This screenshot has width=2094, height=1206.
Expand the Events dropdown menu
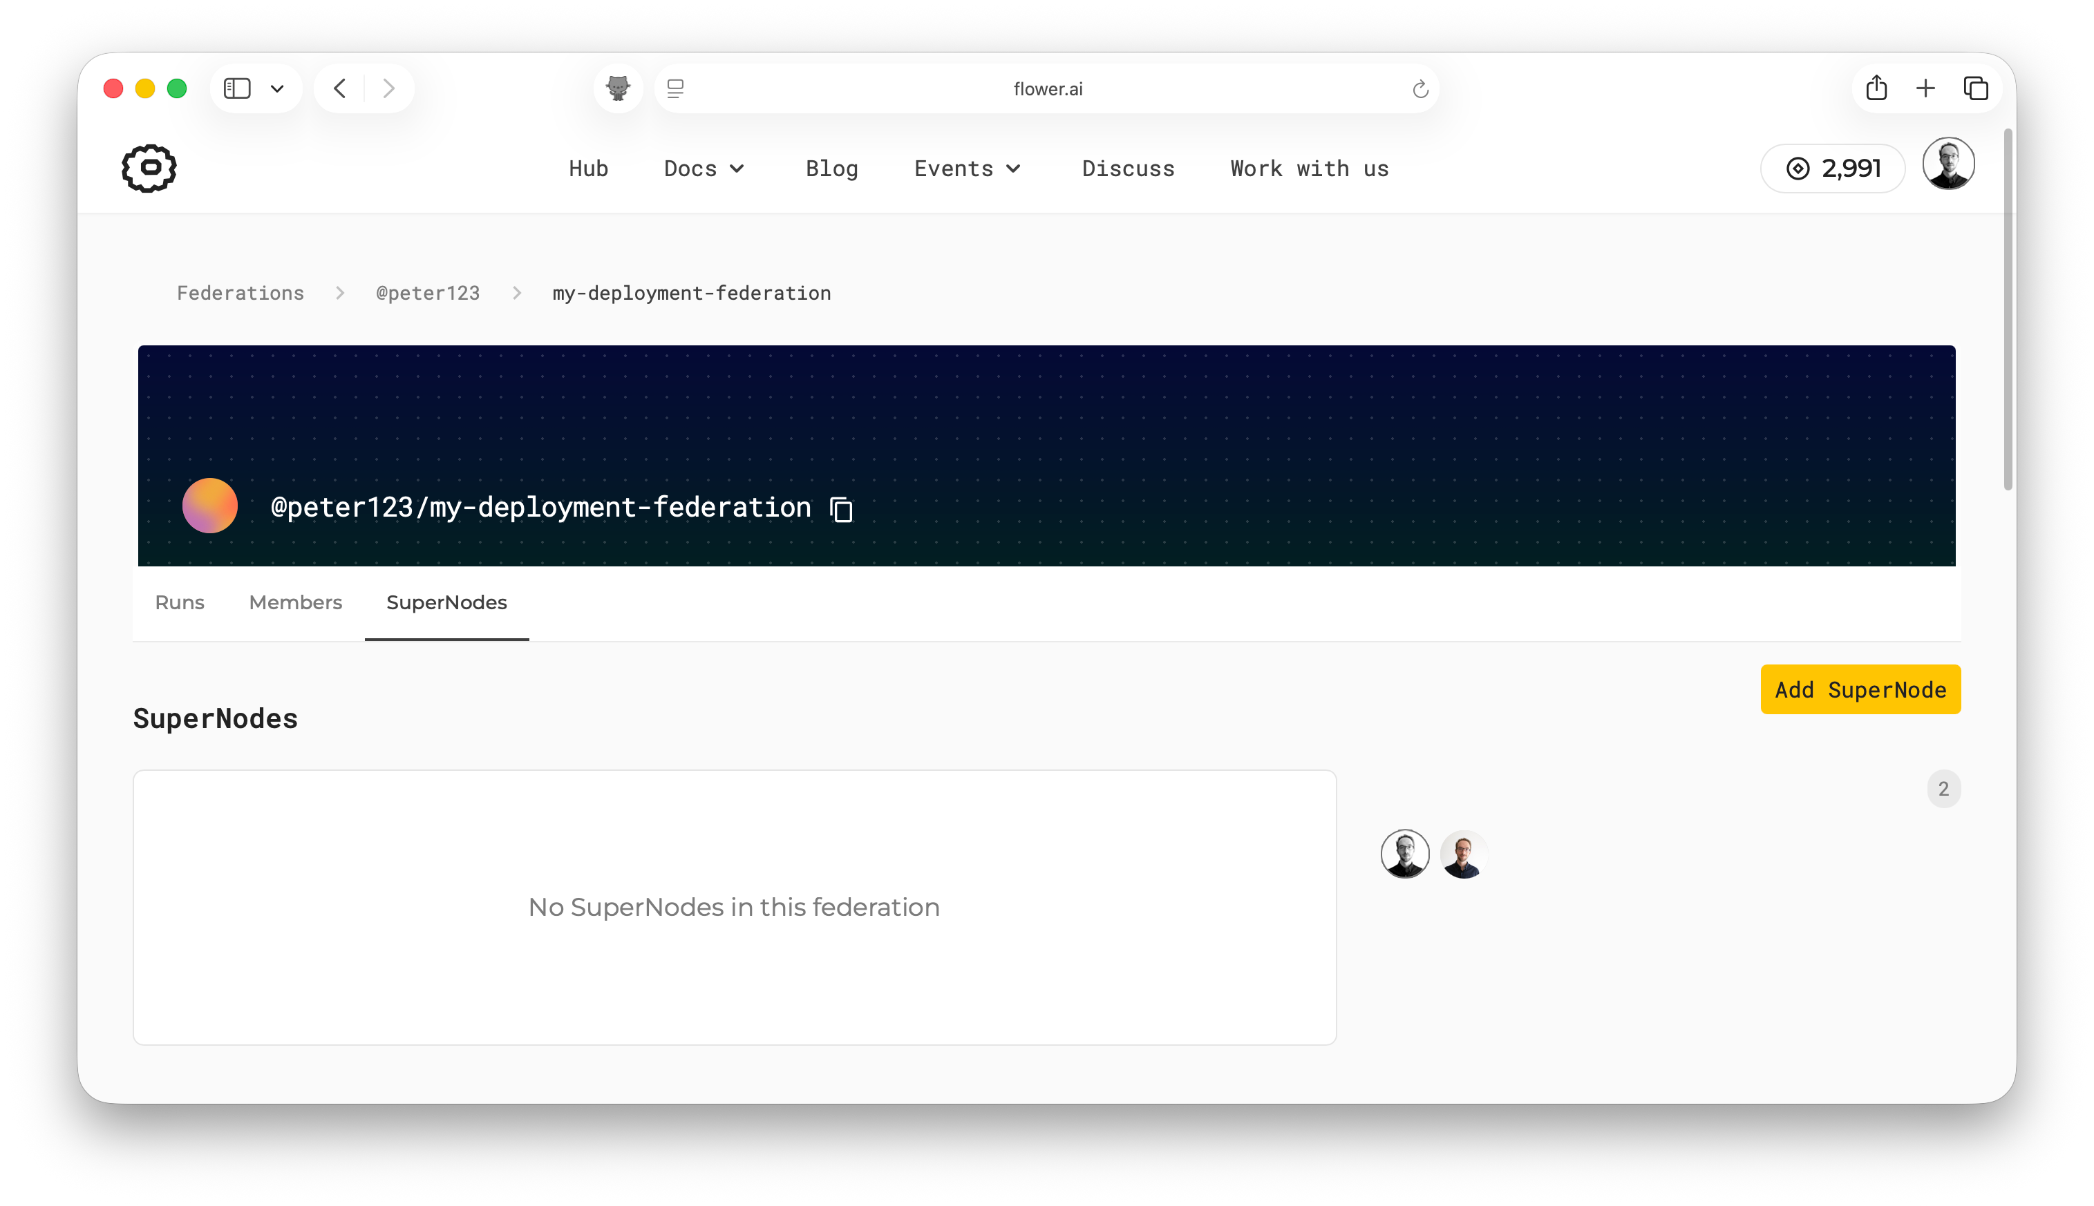967,168
